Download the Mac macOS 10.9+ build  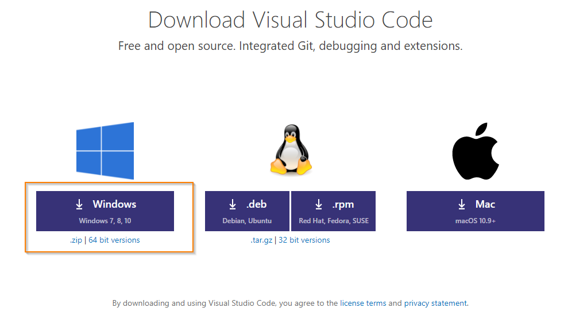click(476, 211)
